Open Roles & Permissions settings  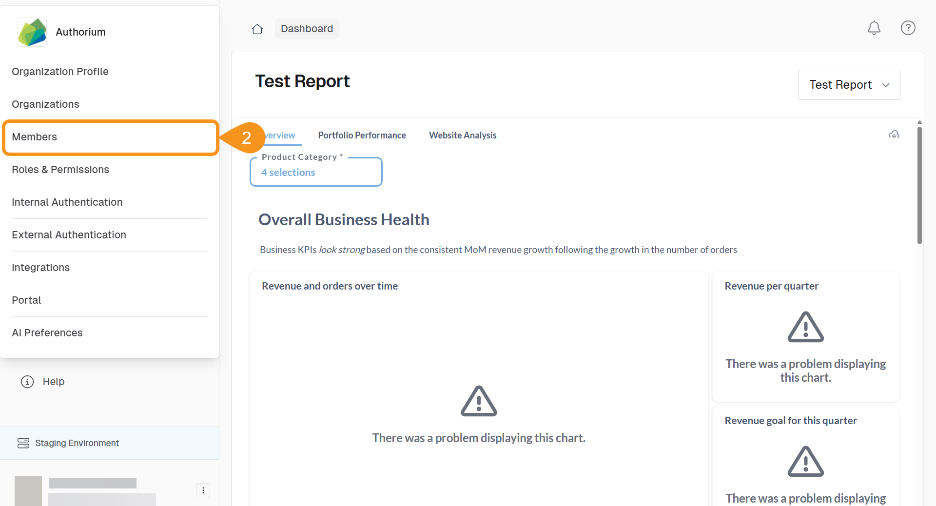tap(60, 170)
